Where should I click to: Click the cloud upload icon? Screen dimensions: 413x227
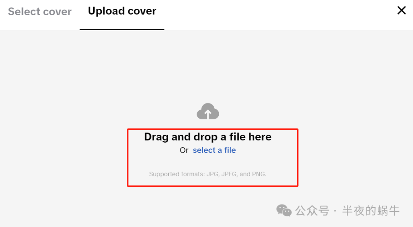[x=208, y=111]
